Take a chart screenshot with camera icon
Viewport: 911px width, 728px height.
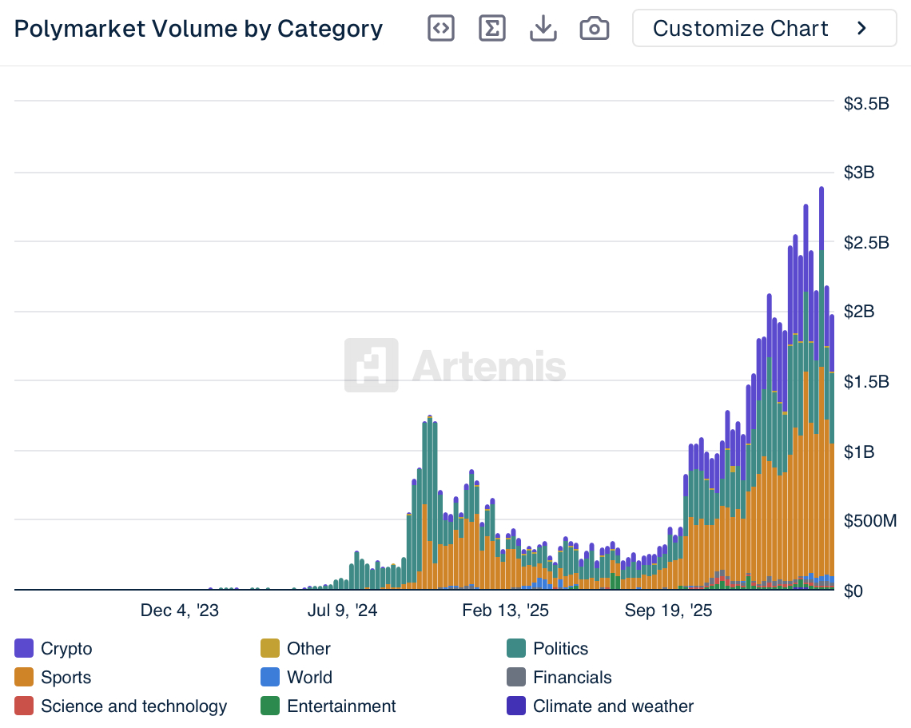pos(595,29)
